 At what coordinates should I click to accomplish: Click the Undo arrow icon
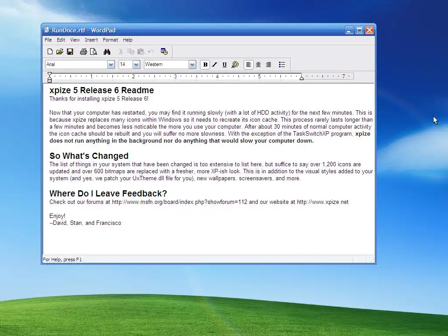click(x=151, y=52)
